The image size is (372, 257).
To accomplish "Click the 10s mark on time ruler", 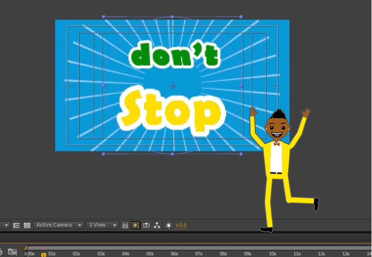I will click(272, 254).
